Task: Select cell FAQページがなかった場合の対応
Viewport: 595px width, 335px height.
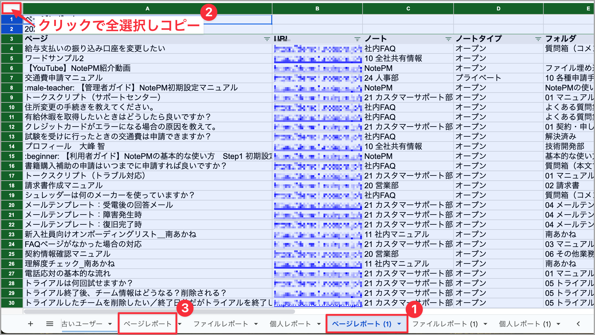Action: click(x=148, y=244)
